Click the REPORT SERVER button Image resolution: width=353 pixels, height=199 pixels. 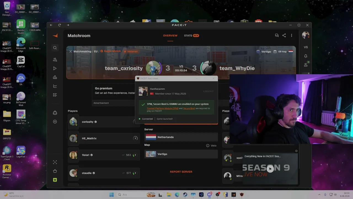181,172
